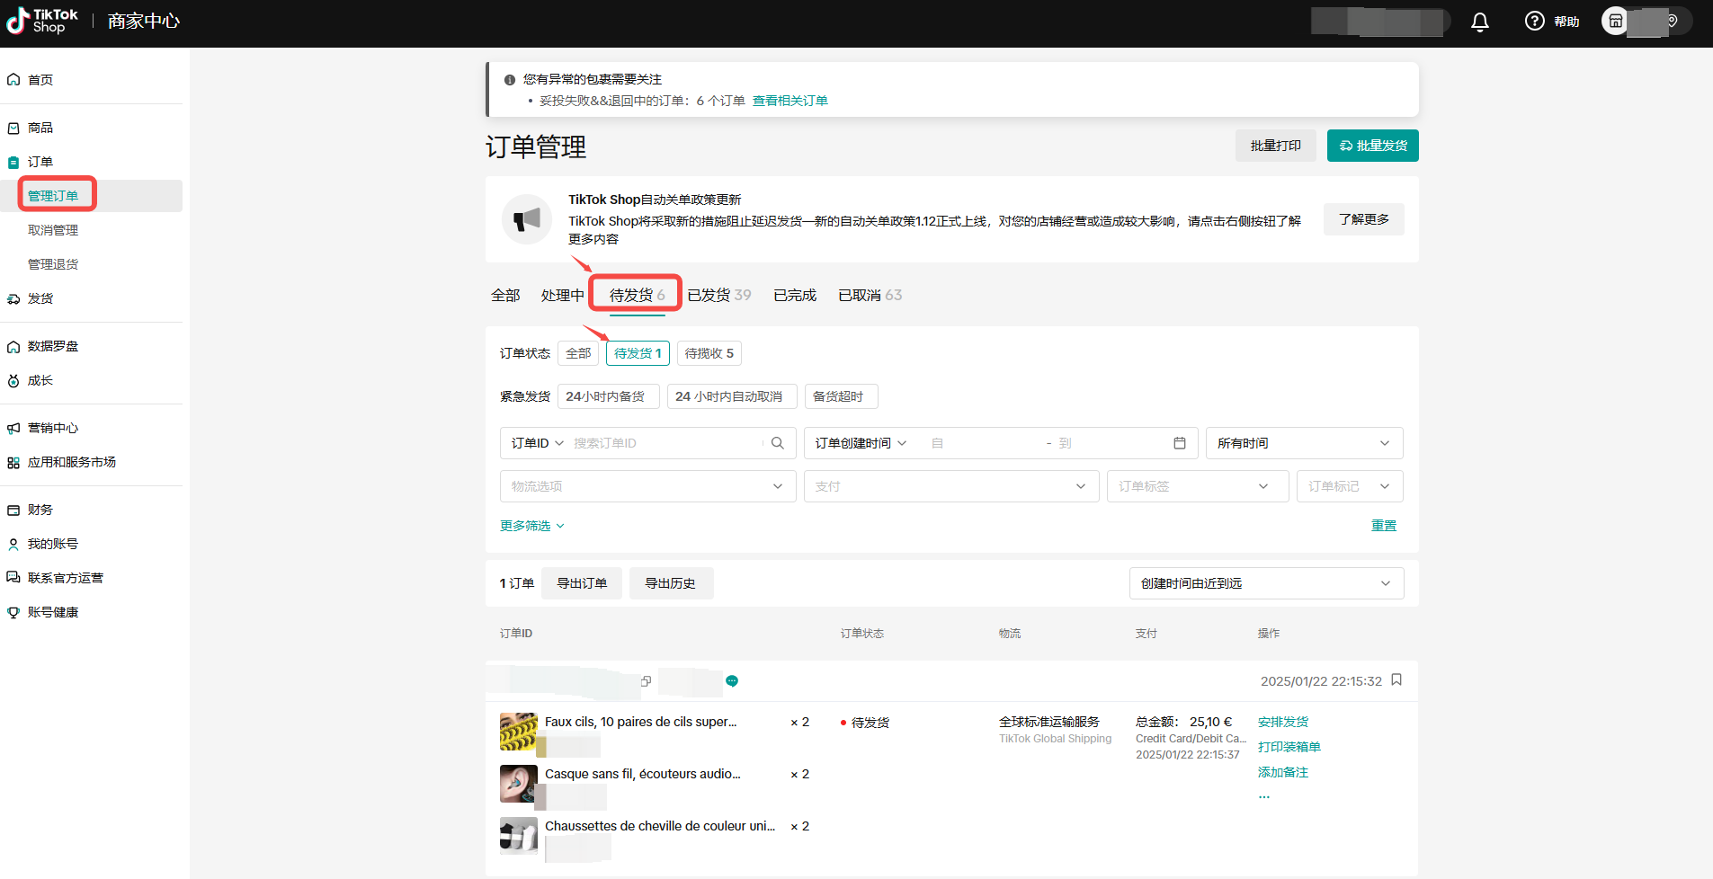Switch to the 已发货 tab
The height and width of the screenshot is (879, 1713).
click(x=718, y=295)
